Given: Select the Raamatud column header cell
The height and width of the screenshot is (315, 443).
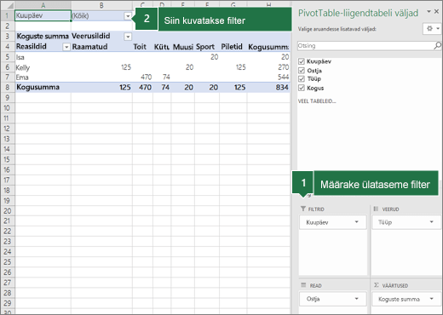Looking at the screenshot, I should [101, 47].
